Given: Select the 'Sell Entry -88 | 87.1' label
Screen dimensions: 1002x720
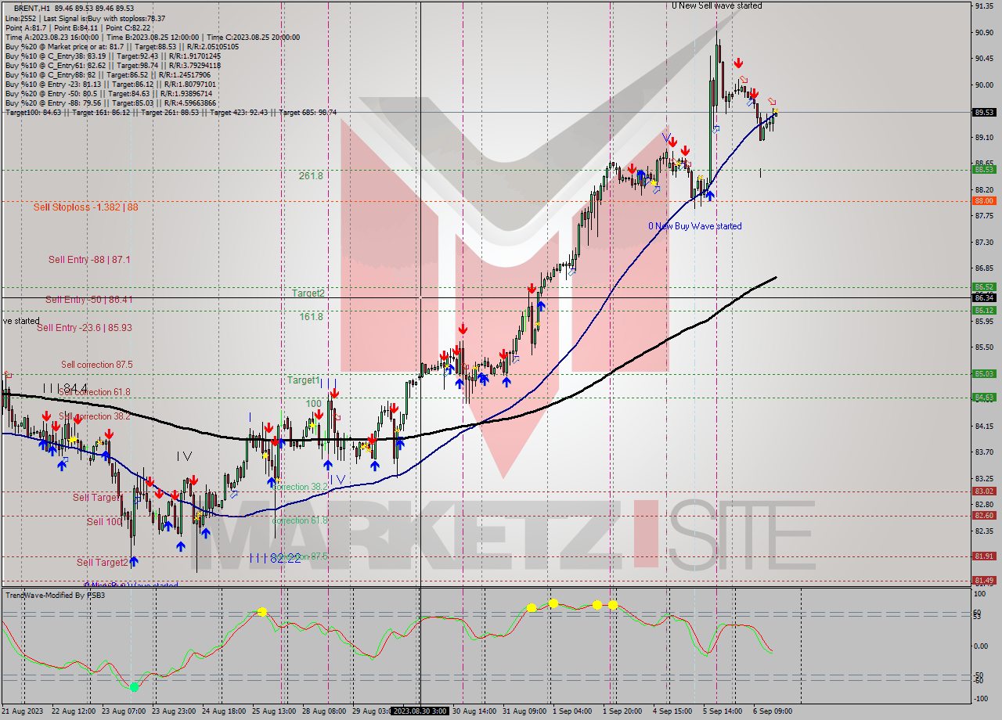Looking at the screenshot, I should (x=89, y=260).
